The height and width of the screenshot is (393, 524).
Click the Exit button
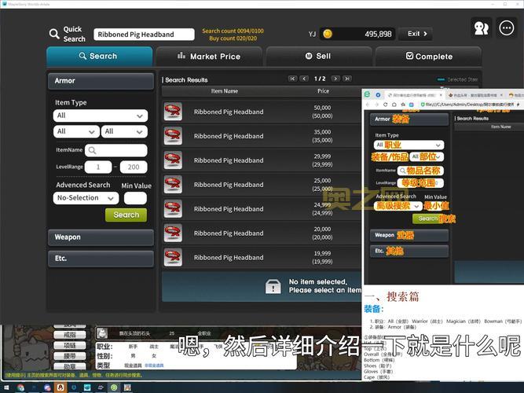click(416, 34)
